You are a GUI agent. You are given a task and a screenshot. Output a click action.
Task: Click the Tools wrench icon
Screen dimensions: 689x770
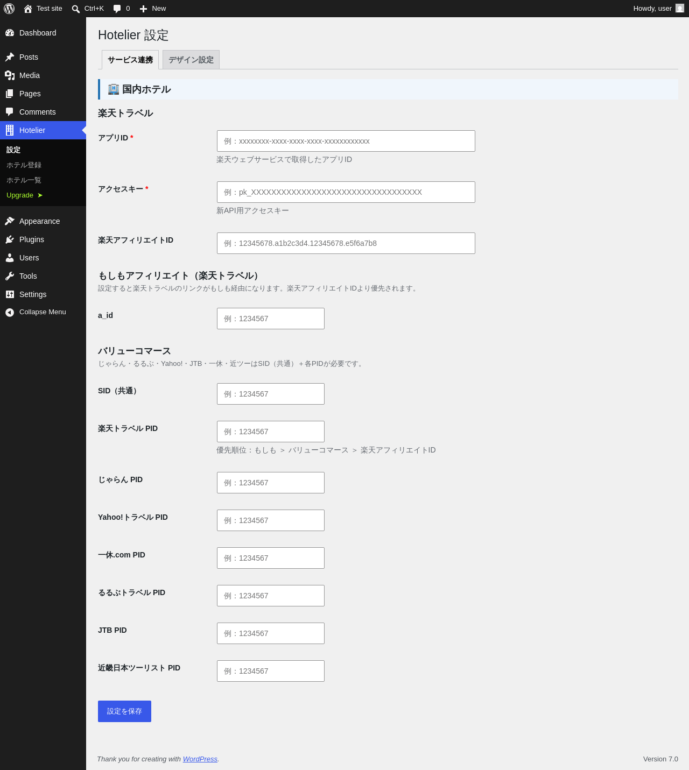click(10, 276)
